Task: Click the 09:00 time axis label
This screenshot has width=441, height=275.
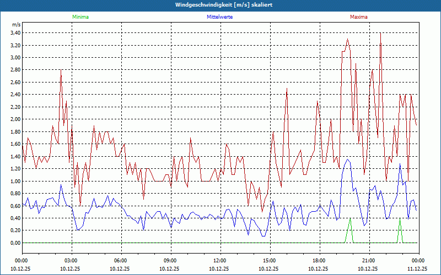Action: tap(169, 261)
